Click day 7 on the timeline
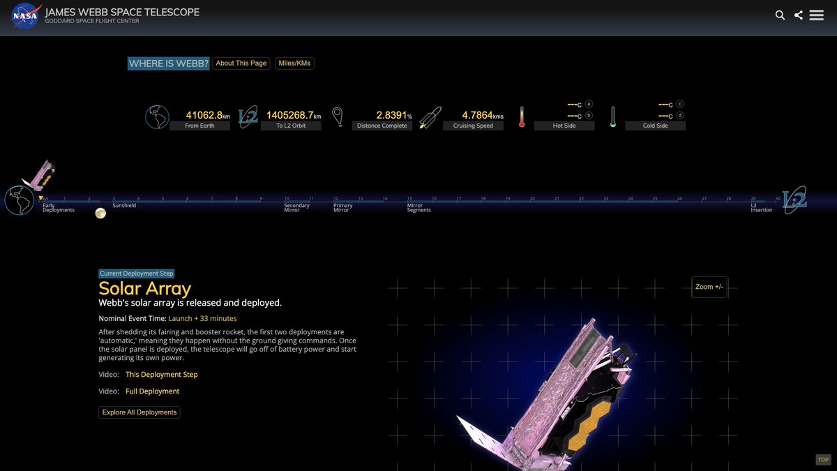This screenshot has height=471, width=837. pos(212,199)
